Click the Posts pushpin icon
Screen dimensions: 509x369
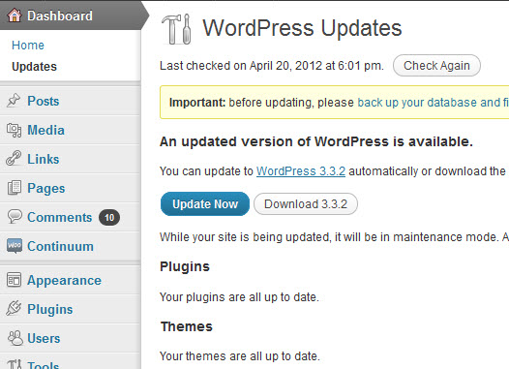(x=14, y=101)
